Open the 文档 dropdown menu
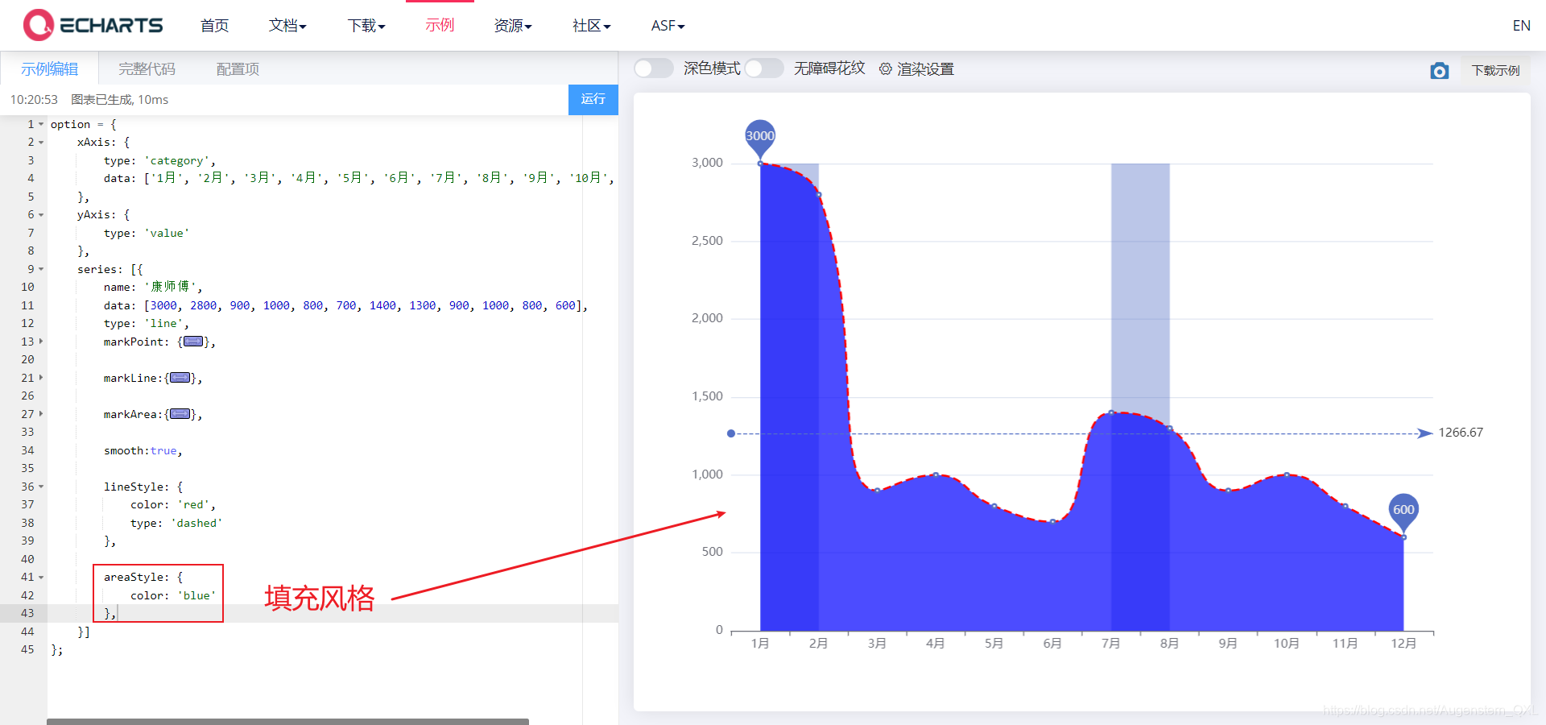This screenshot has height=725, width=1546. coord(287,26)
